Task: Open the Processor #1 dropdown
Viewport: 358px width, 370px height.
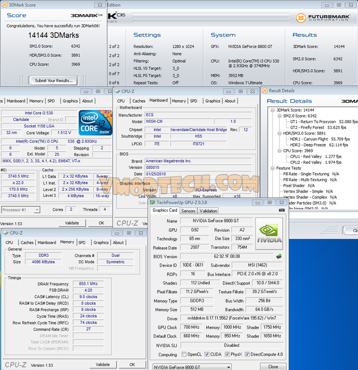Action: 37,210
